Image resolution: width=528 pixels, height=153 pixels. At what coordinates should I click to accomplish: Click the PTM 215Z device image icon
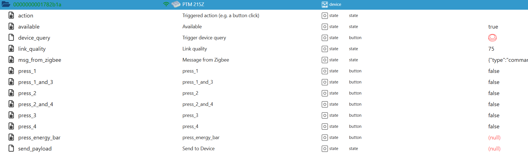tap(176, 4)
